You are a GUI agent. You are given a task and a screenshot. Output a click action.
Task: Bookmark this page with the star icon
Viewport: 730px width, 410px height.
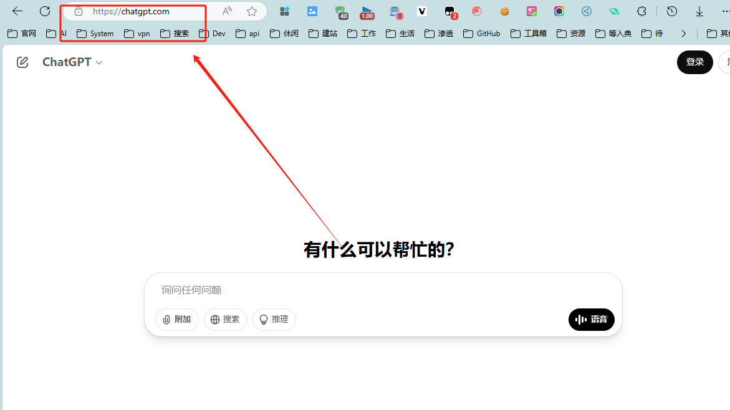pyautogui.click(x=252, y=12)
